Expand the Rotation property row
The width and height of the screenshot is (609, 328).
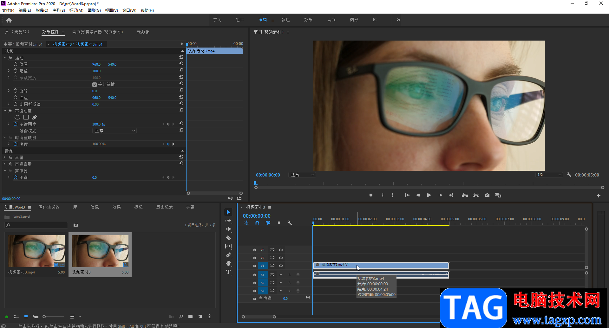tap(9, 91)
